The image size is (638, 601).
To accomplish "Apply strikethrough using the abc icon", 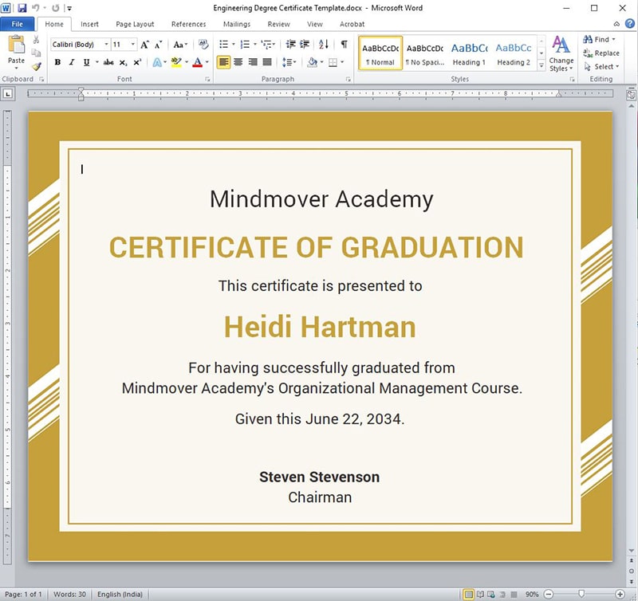I will (x=108, y=62).
